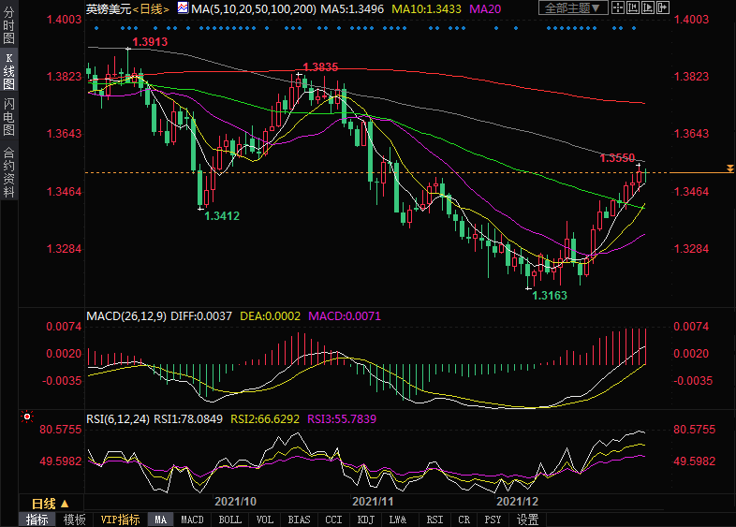Toggle the MACD indicator button
This screenshot has width=736, height=527.
pos(192,520)
